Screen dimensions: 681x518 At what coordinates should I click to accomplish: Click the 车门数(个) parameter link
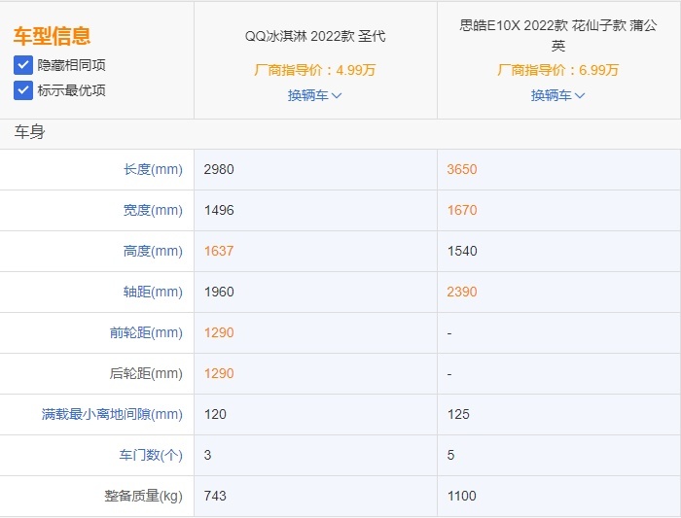151,455
